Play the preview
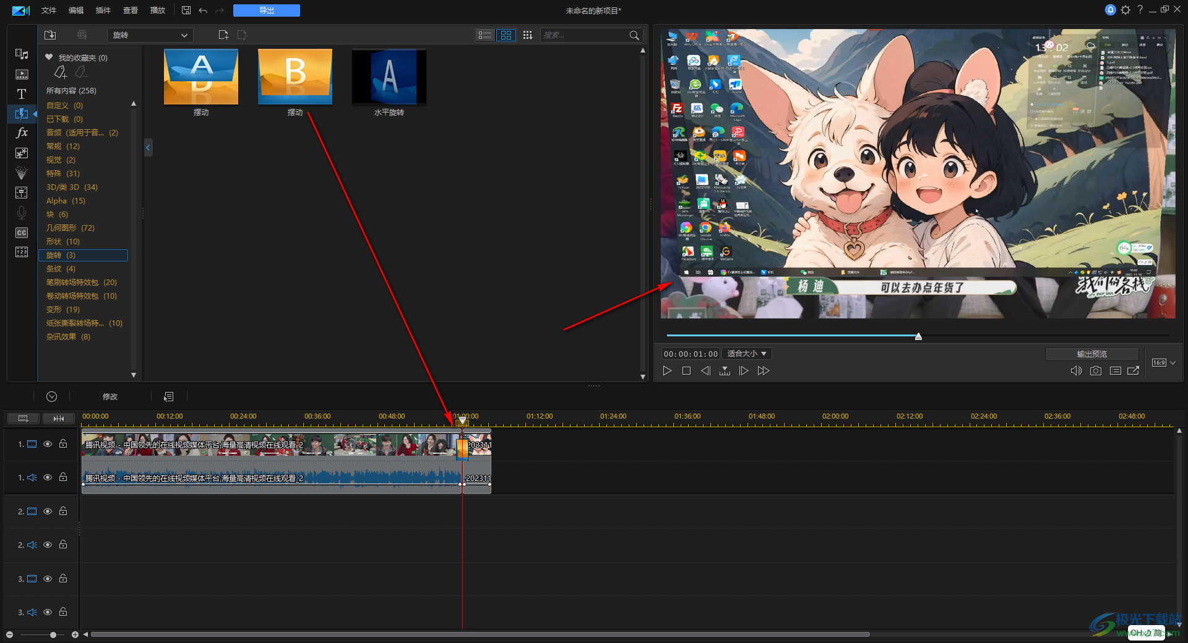 (667, 371)
